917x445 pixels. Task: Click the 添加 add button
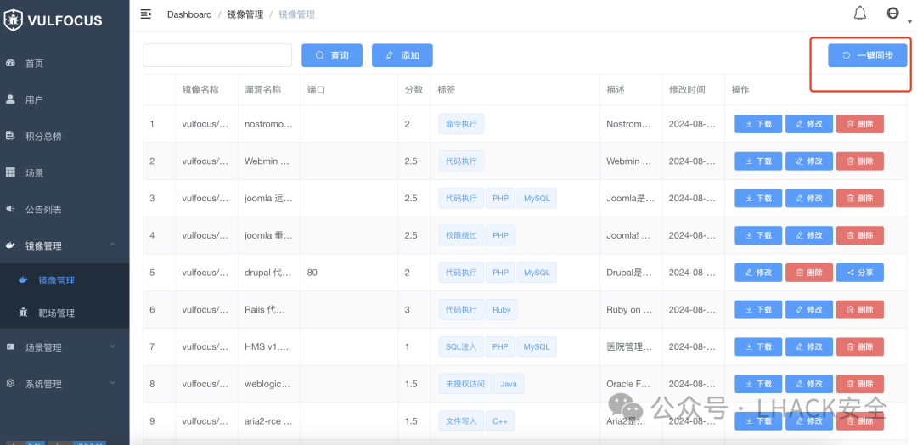pyautogui.click(x=402, y=55)
